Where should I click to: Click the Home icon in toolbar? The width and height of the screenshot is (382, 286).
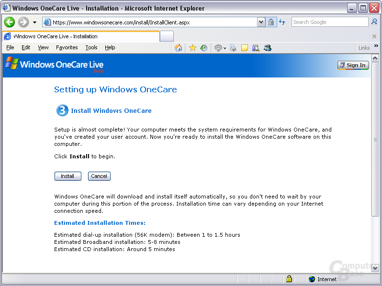tap(179, 48)
